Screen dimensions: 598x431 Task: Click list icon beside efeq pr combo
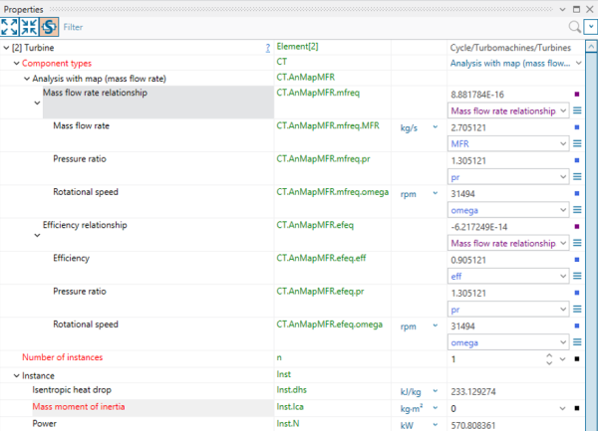(577, 310)
